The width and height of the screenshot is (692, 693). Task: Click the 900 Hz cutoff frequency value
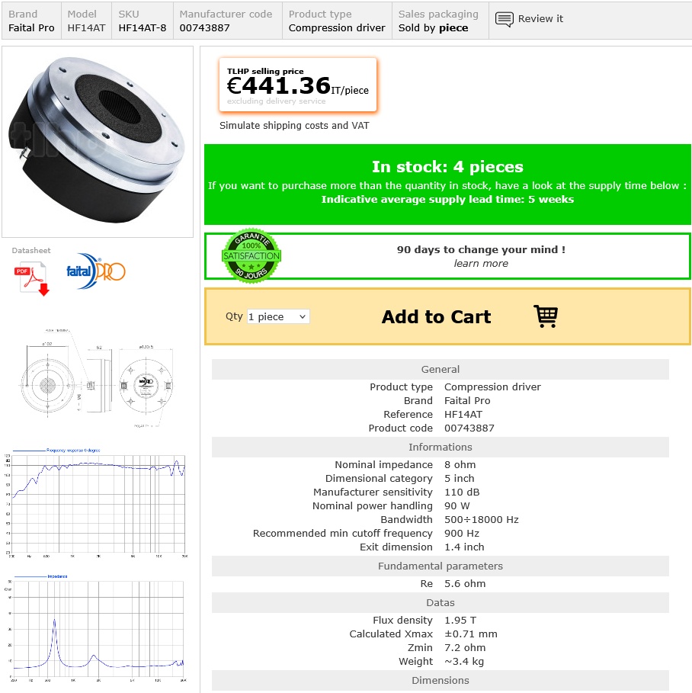[x=462, y=534]
